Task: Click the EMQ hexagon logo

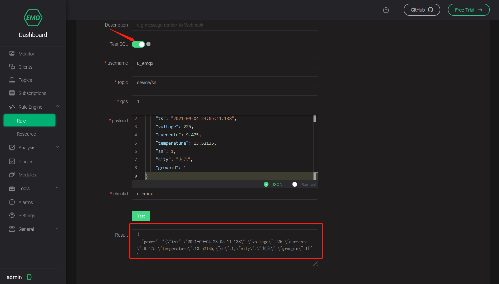Action: pos(33,18)
